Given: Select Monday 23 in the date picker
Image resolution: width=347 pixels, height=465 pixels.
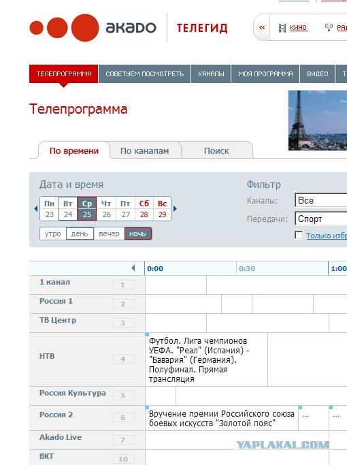Looking at the screenshot, I should pos(50,209).
